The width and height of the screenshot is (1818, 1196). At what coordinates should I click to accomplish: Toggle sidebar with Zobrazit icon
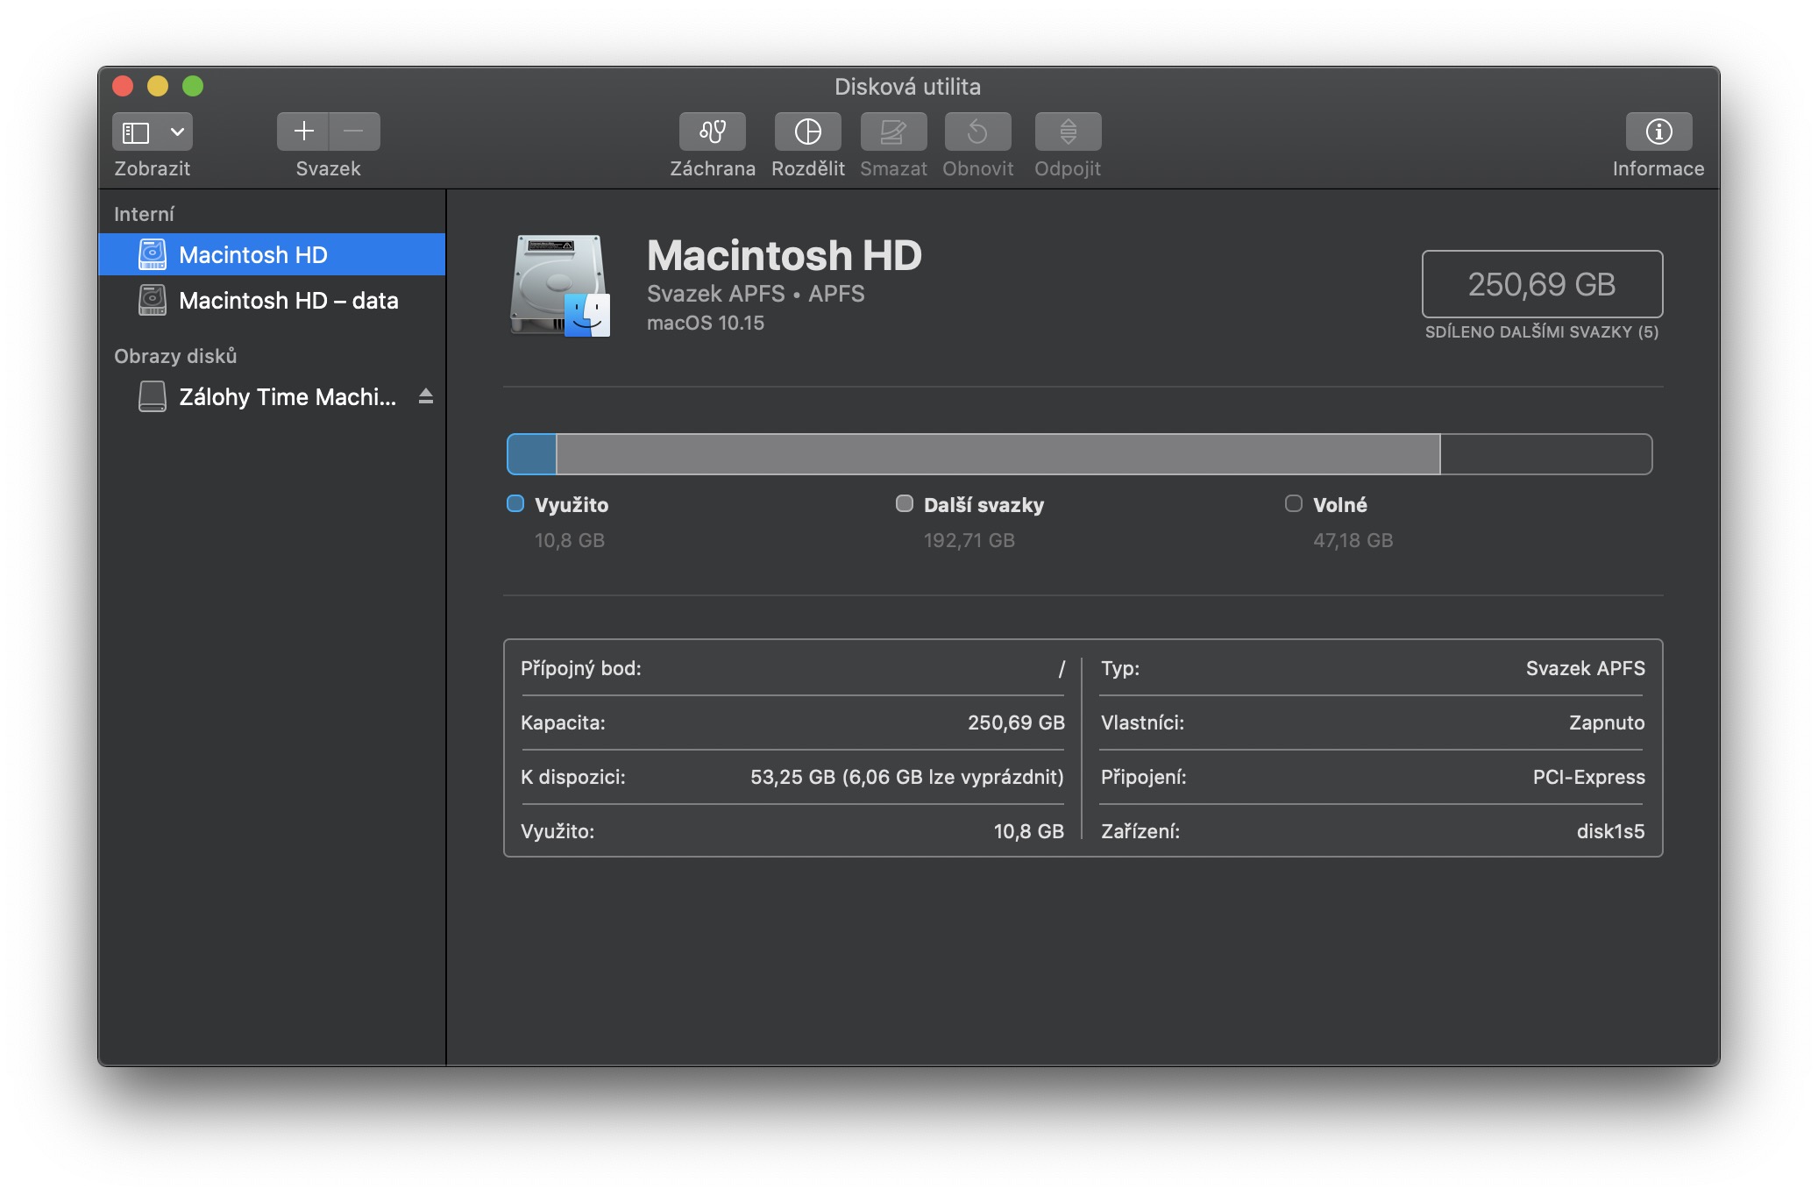pyautogui.click(x=136, y=132)
